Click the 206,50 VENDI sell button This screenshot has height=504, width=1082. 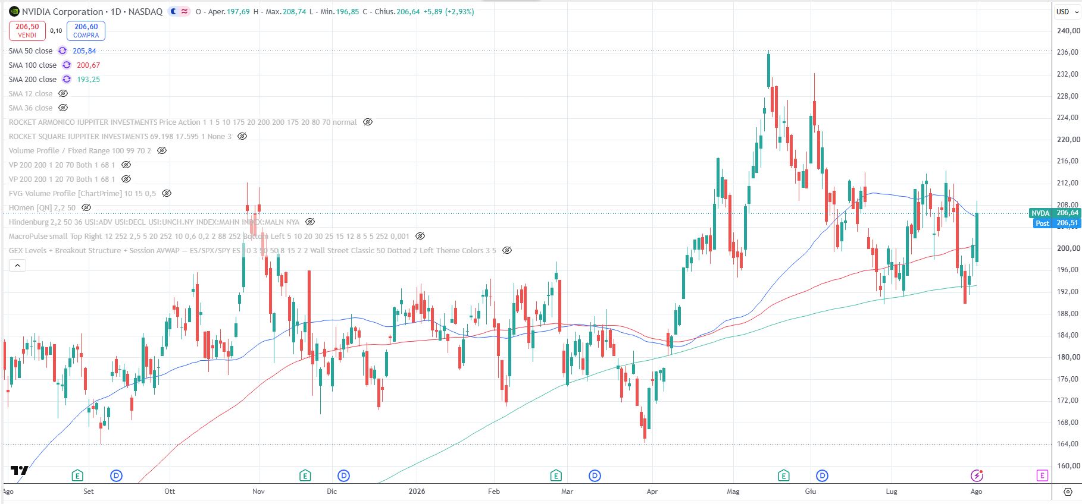point(27,30)
